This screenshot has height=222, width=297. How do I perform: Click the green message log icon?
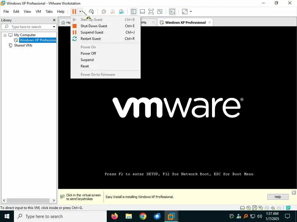point(288,208)
